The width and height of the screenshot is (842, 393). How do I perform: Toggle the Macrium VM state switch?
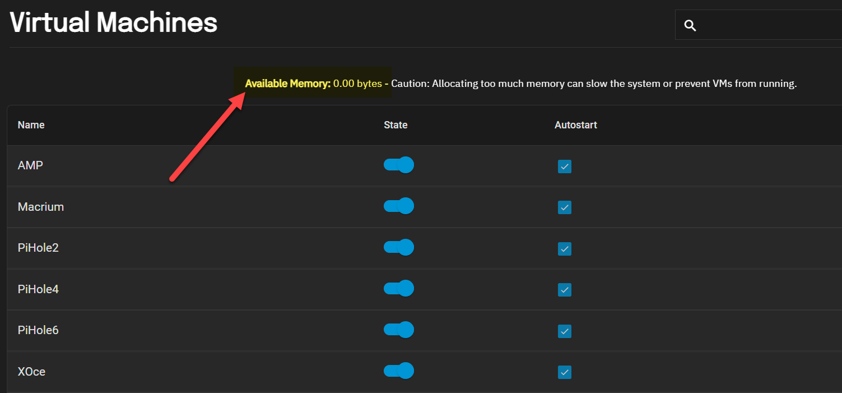[x=399, y=206]
